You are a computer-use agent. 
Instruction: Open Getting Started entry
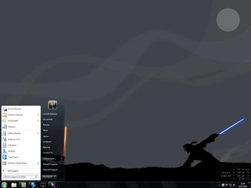[x=21, y=133]
